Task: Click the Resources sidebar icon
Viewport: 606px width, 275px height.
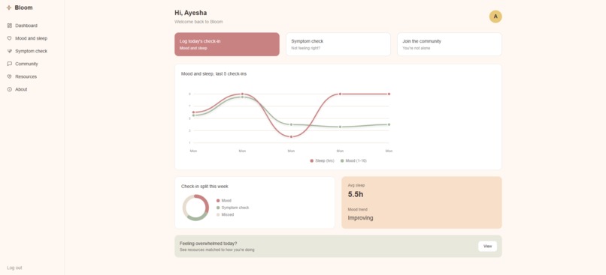Action: click(x=10, y=76)
